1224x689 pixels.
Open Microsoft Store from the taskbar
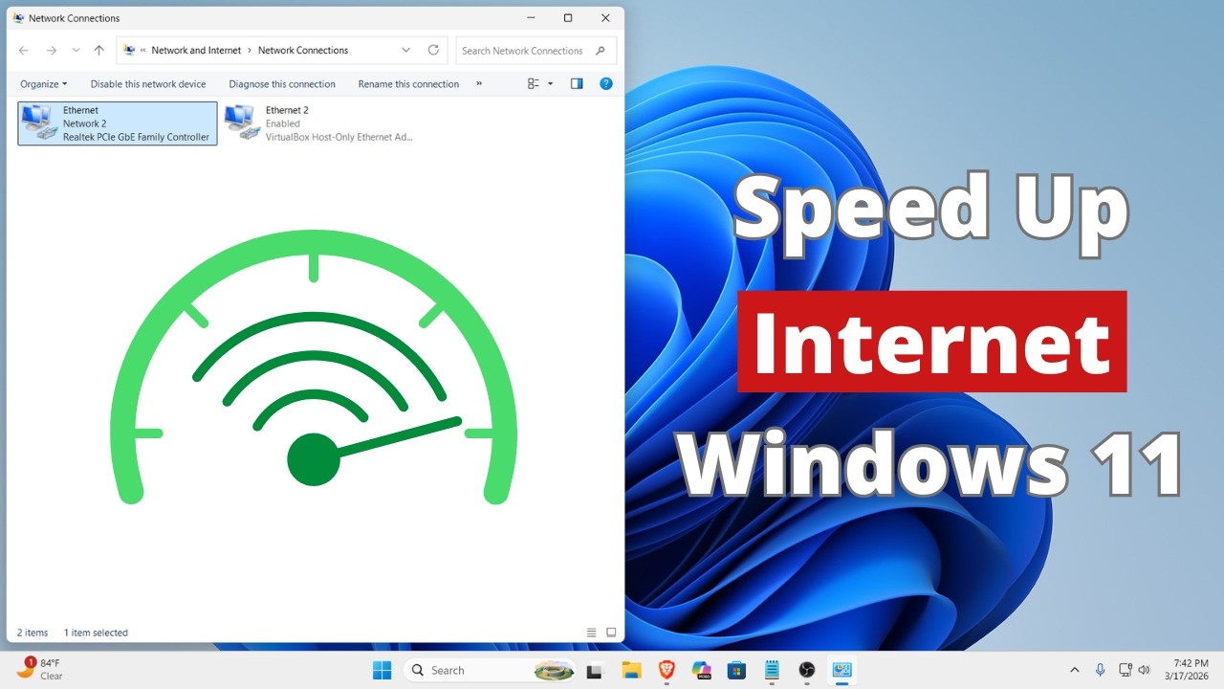click(736, 670)
